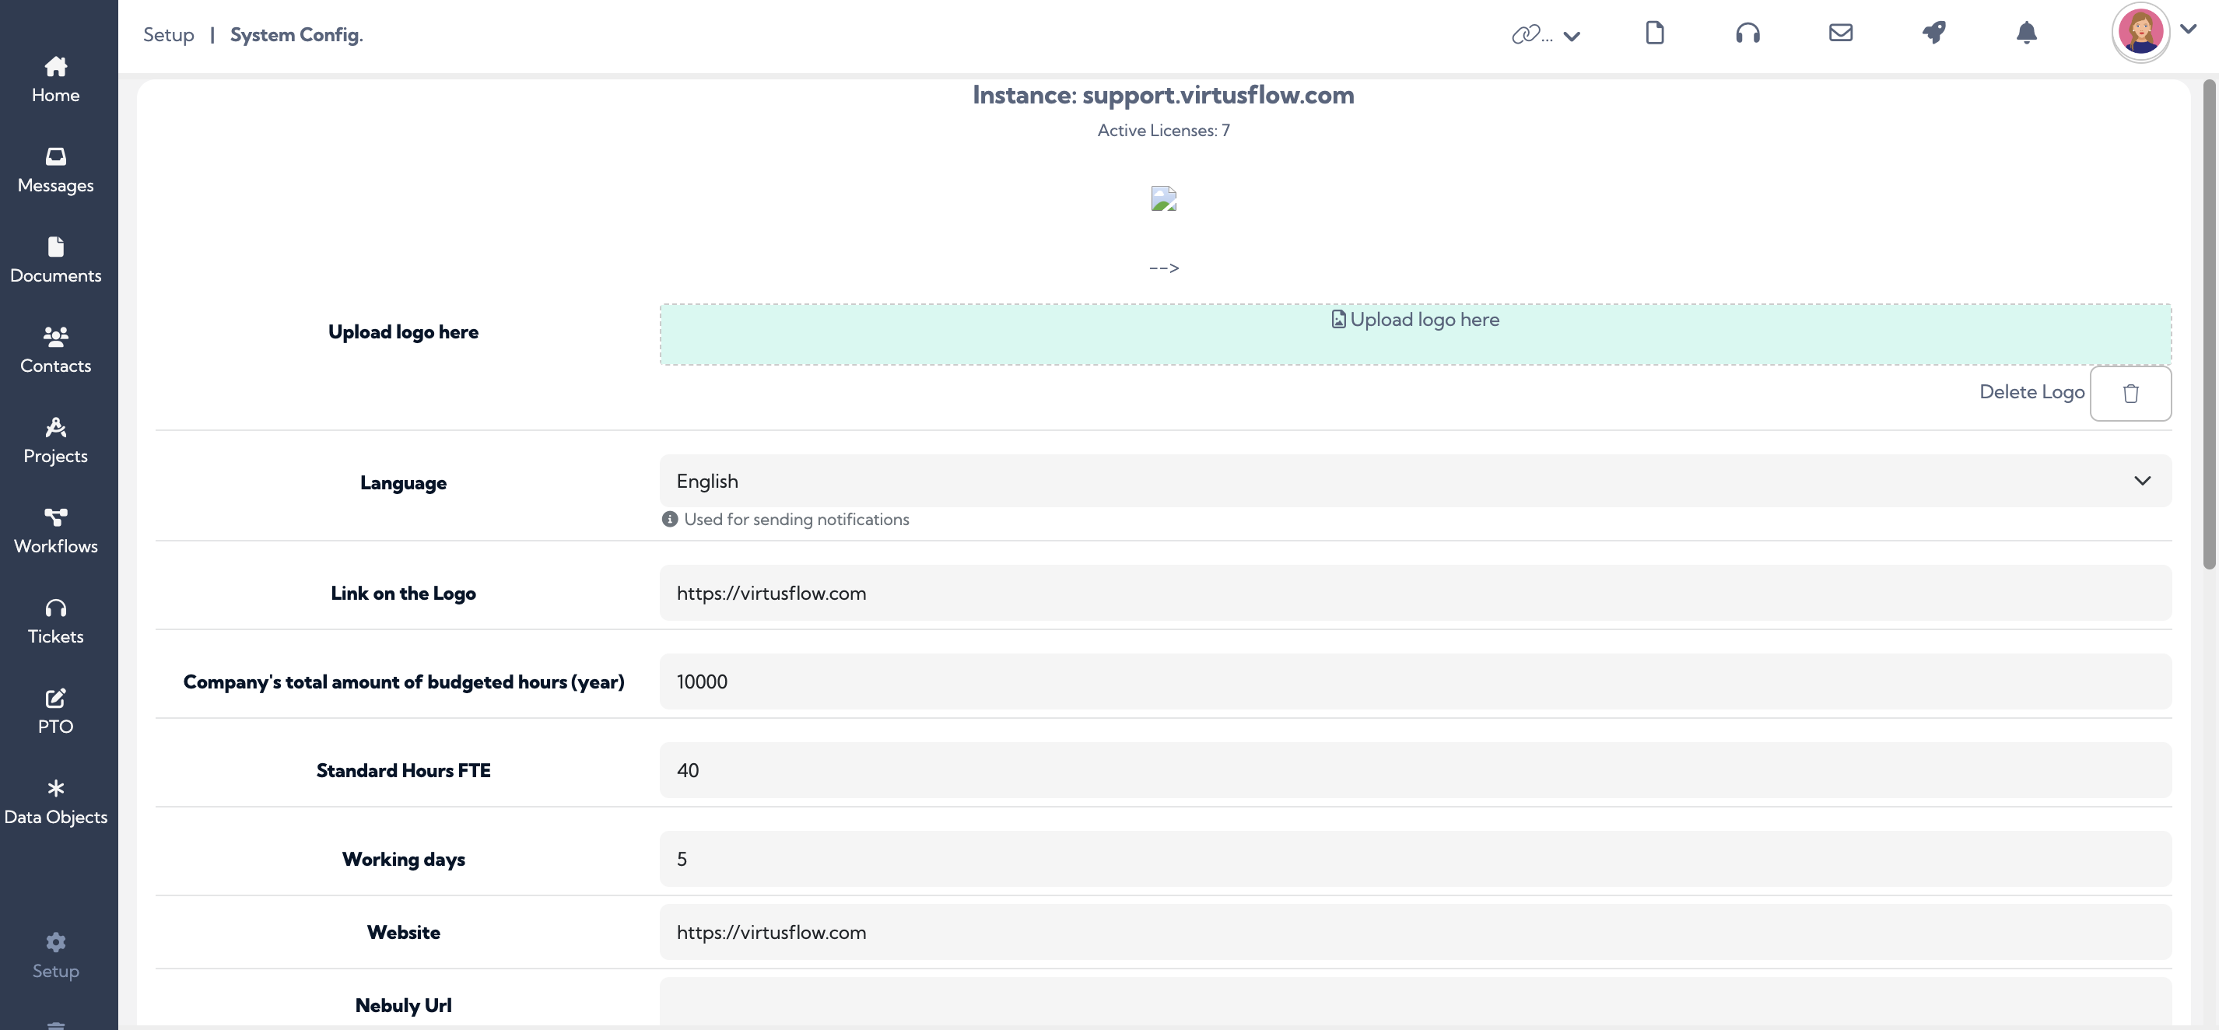The width and height of the screenshot is (2219, 1030).
Task: Open Data Objects in the sidebar
Action: pyautogui.click(x=56, y=802)
